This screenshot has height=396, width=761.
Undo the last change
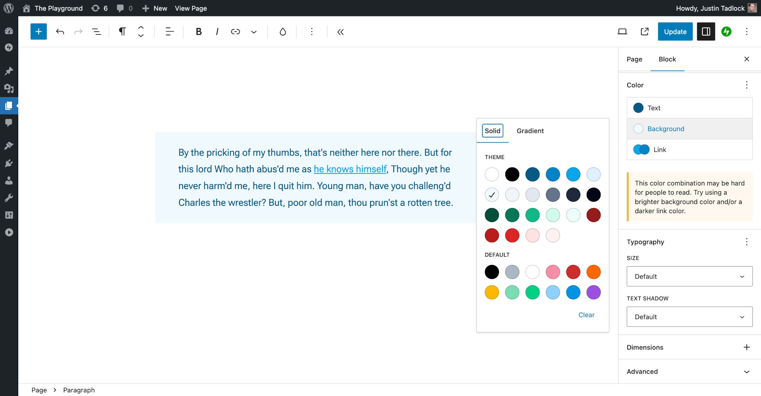(x=59, y=32)
